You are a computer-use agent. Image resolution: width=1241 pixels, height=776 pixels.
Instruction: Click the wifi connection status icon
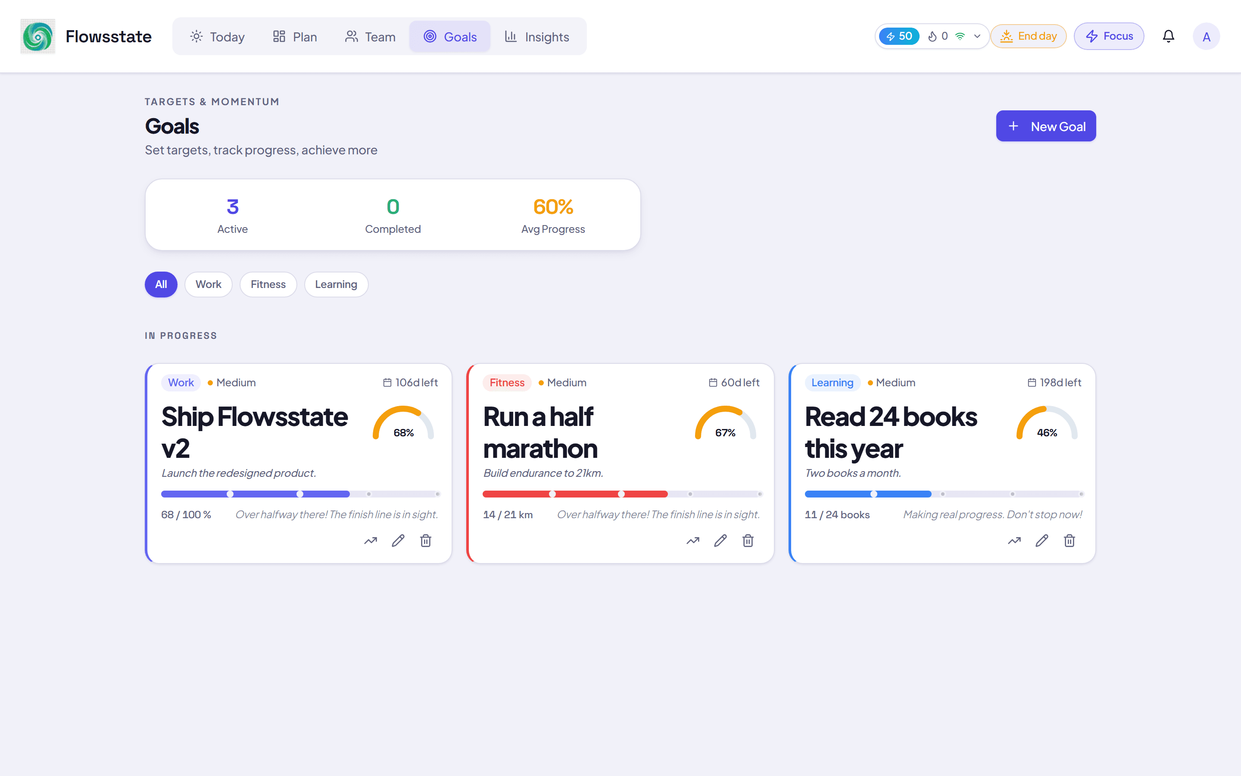point(960,37)
